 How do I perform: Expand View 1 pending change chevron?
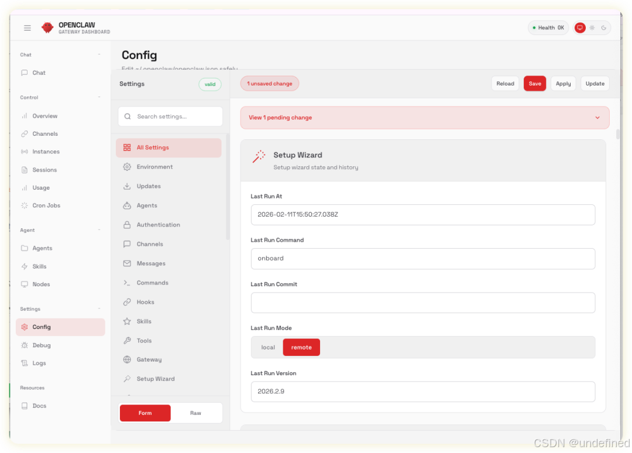[597, 118]
